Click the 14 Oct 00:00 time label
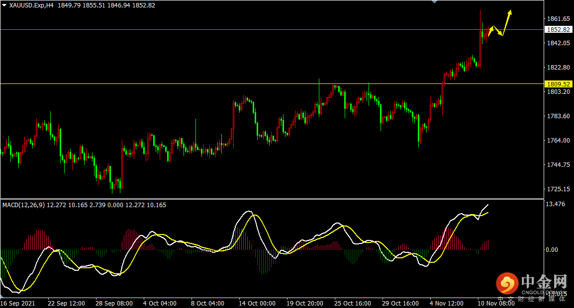The height and width of the screenshot is (308, 574). [x=257, y=303]
